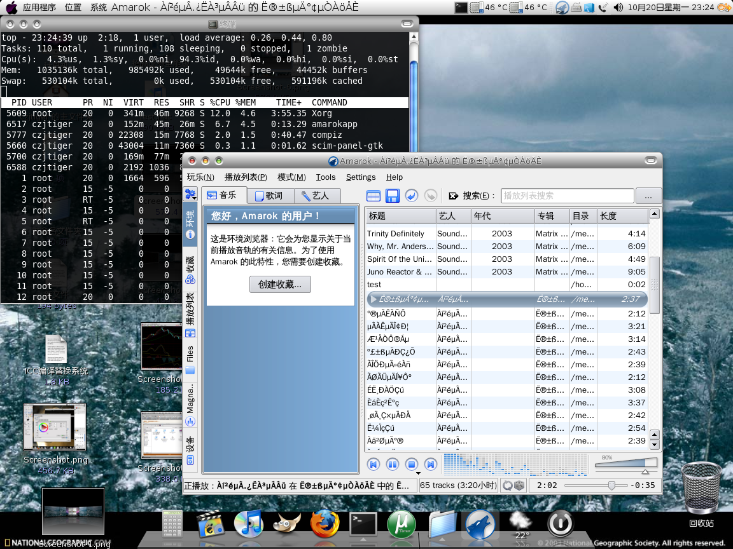Click the blue Undo arrow in Amarok
Image resolution: width=733 pixels, height=549 pixels.
(x=412, y=196)
